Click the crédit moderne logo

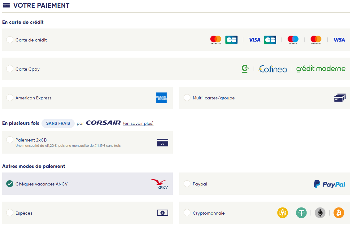click(321, 69)
